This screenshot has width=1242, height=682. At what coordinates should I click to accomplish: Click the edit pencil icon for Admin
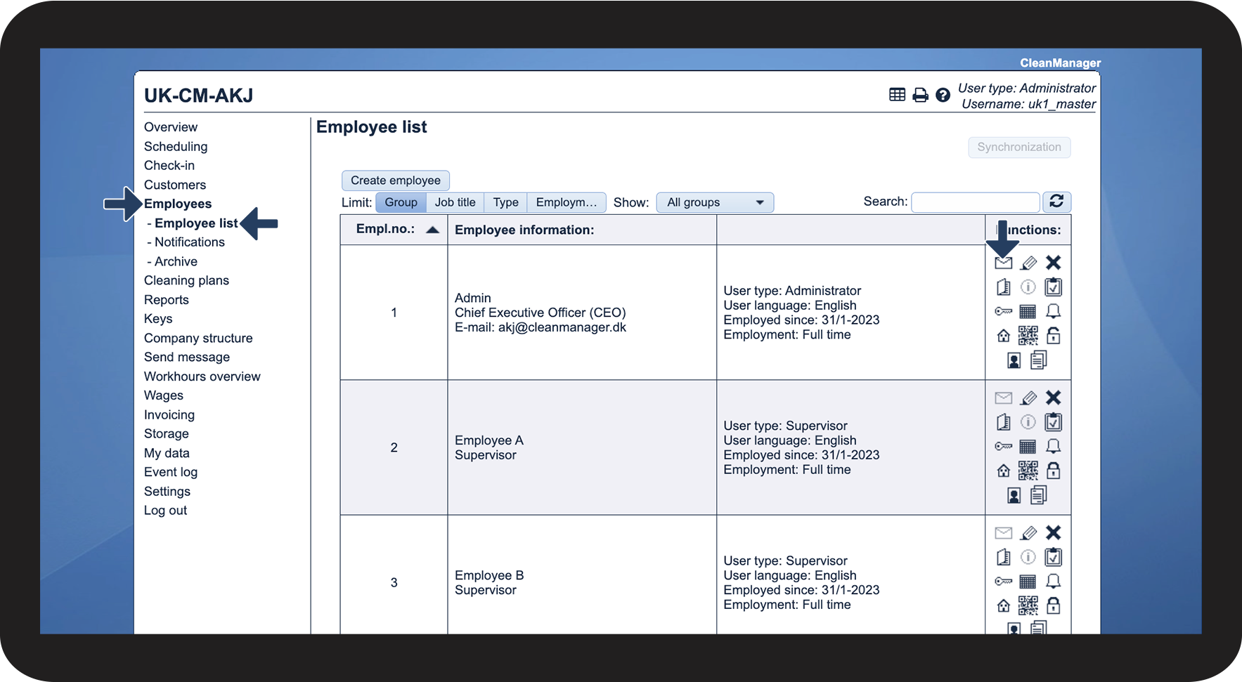coord(1028,263)
